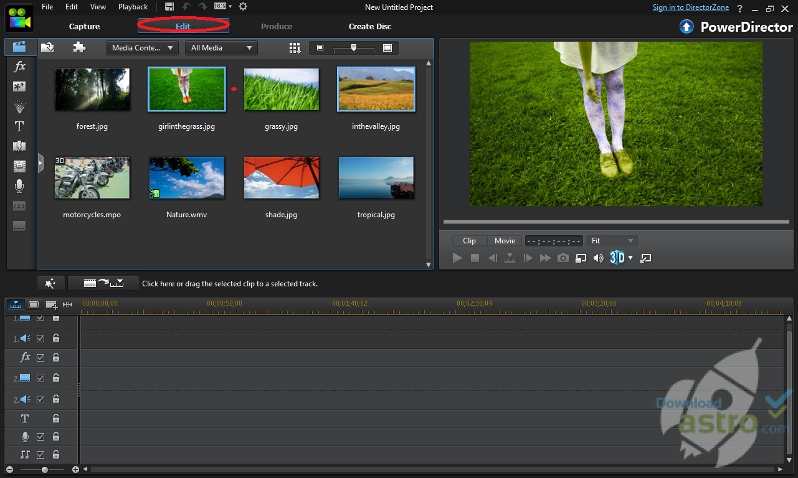Open the Fit zoom dropdown in preview
798x478 pixels.
pos(612,241)
